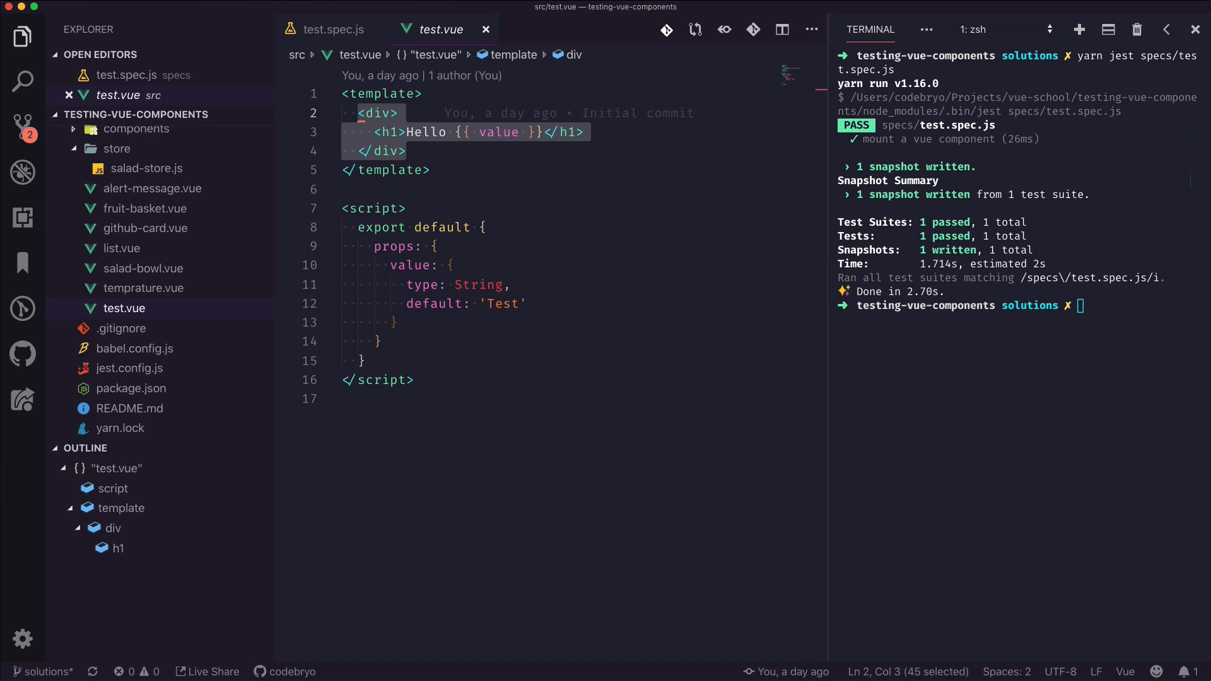Open terminal panel ellipsis menu

(x=927, y=30)
